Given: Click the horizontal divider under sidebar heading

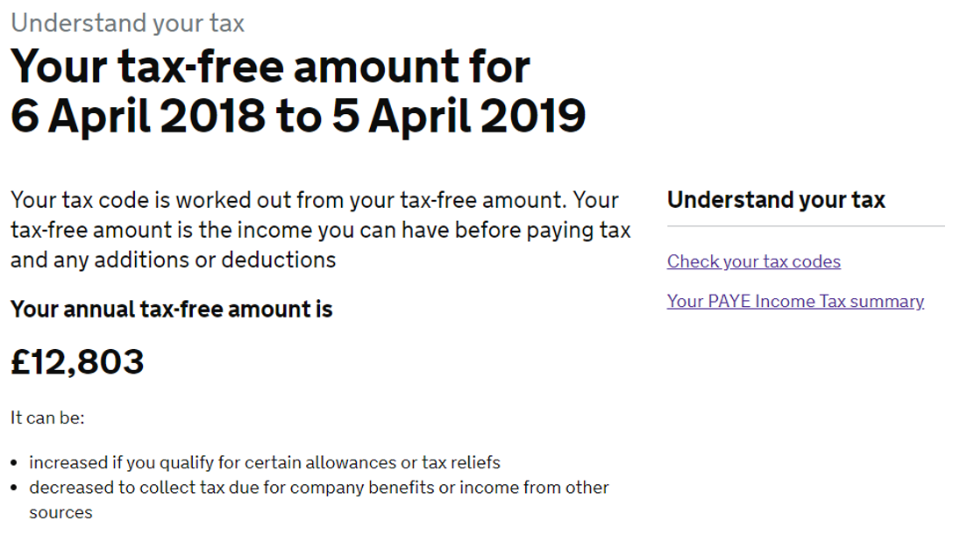Looking at the screenshot, I should coord(806,226).
